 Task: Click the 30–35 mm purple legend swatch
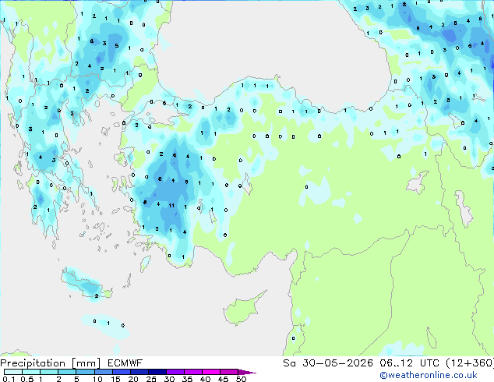(x=175, y=372)
